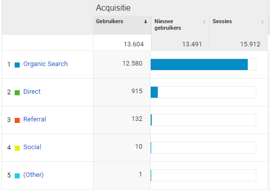This screenshot has width=270, height=190.
Task: Click the green Direct color square
Action: click(17, 93)
